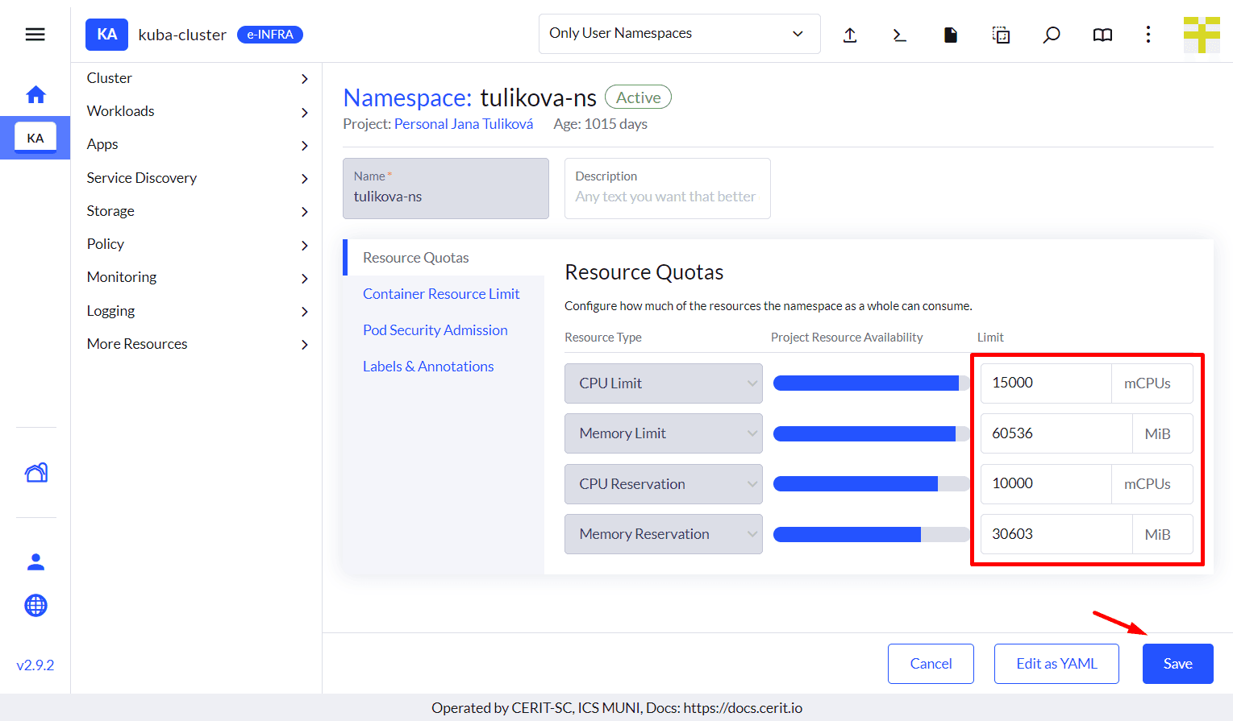Expand the Workloads sidebar section
The image size is (1233, 721).
coord(197,111)
